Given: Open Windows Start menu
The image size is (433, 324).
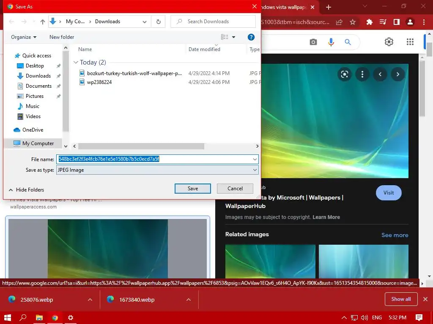Looking at the screenshot, I should point(8,318).
